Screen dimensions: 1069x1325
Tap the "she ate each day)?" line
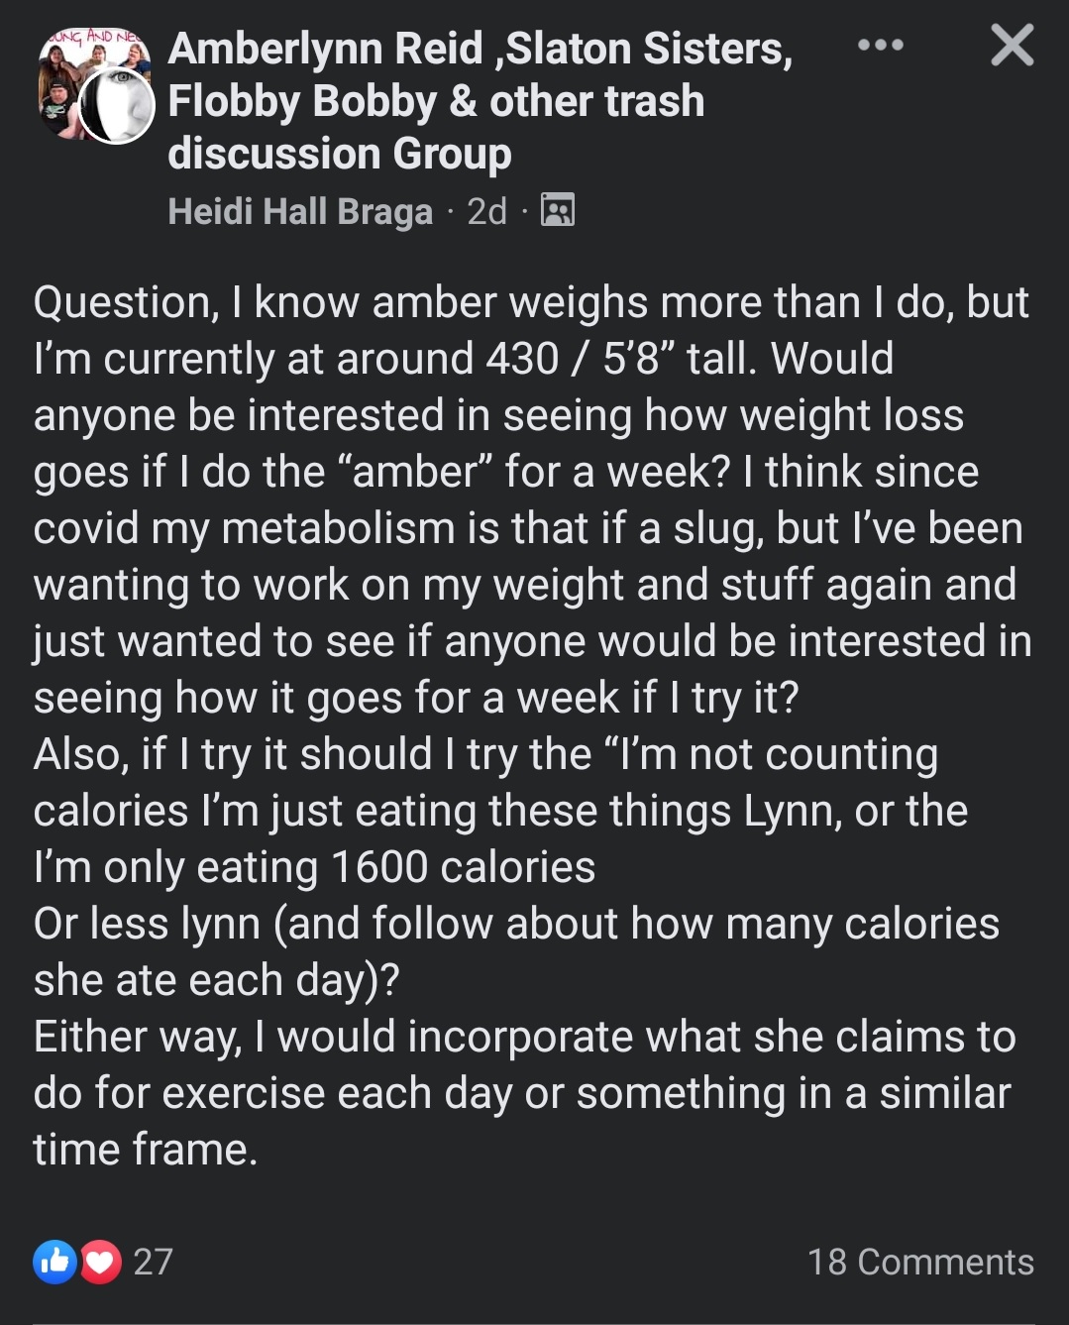coord(216,980)
